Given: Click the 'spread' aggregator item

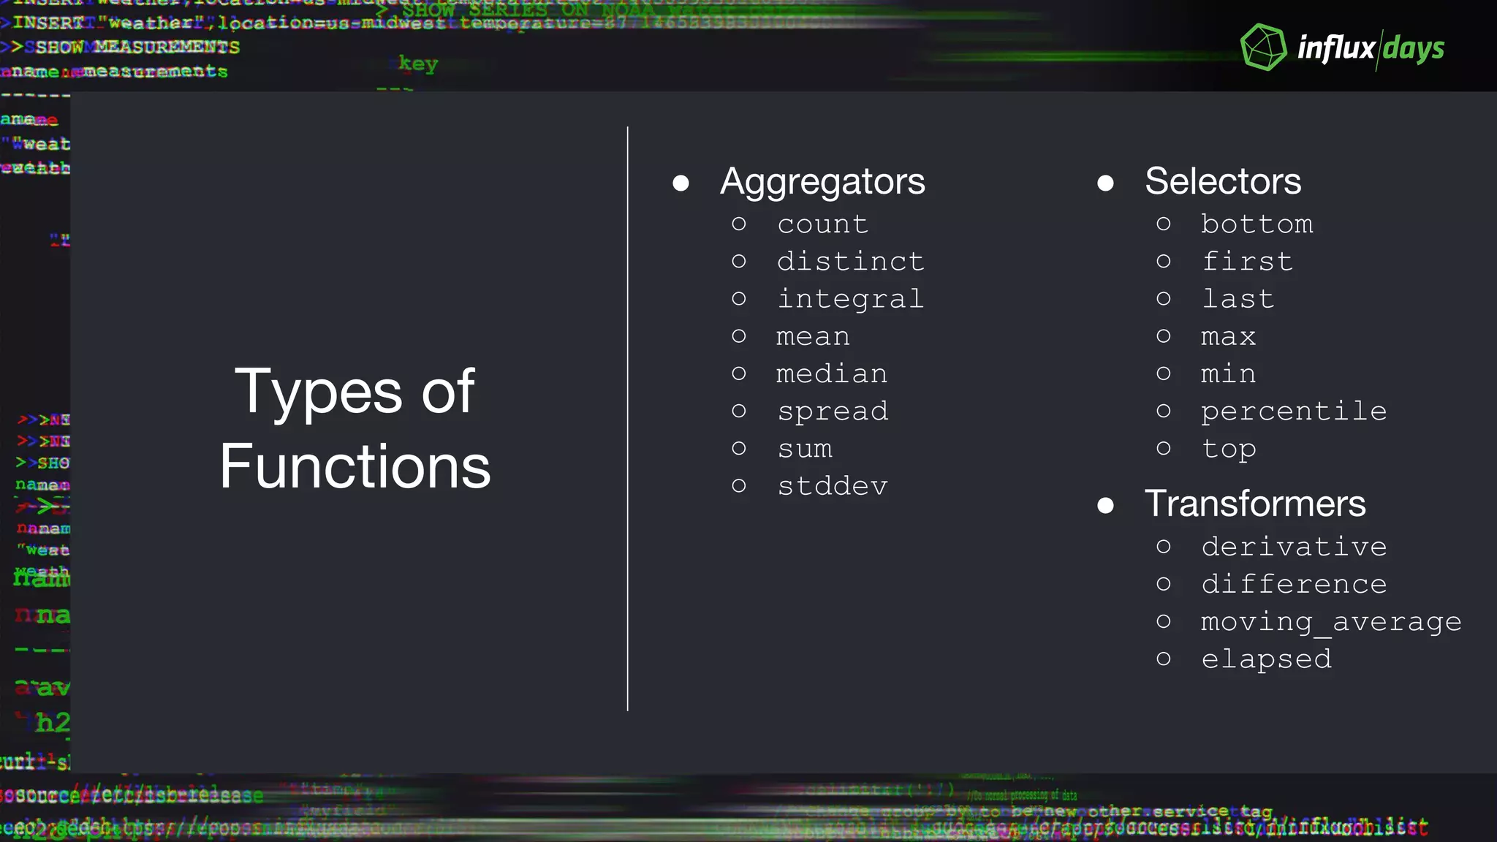Looking at the screenshot, I should [x=833, y=411].
